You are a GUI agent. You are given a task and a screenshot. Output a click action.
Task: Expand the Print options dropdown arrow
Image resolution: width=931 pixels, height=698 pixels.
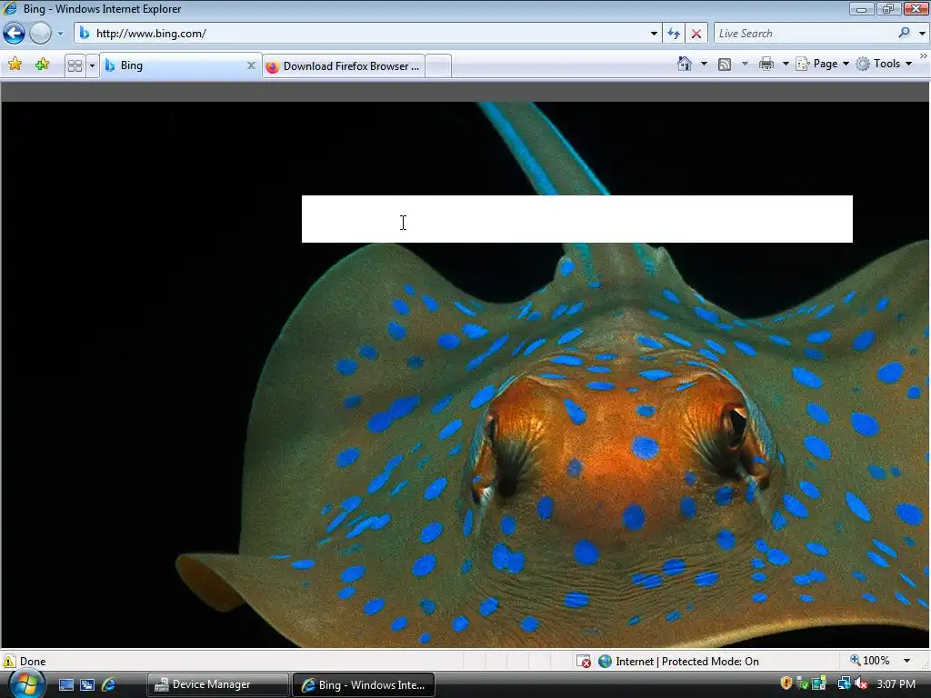(x=786, y=64)
